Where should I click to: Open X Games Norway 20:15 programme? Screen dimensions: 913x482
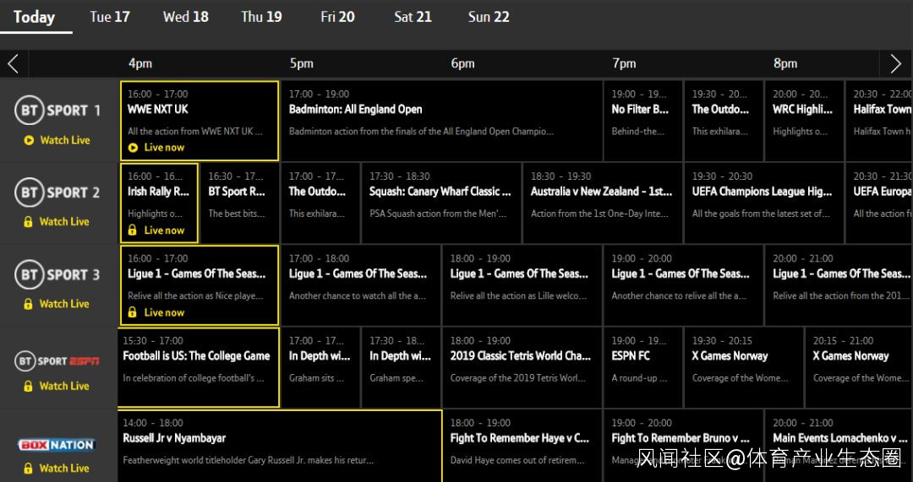pyautogui.click(x=860, y=367)
